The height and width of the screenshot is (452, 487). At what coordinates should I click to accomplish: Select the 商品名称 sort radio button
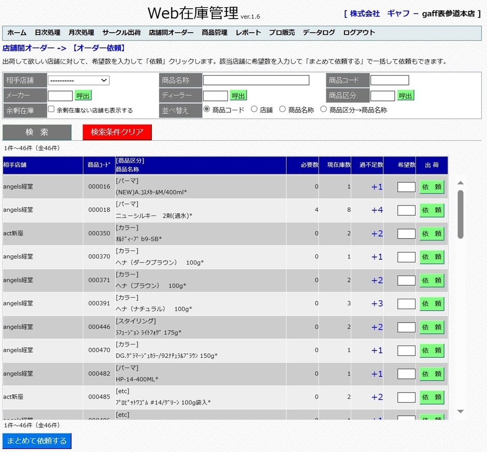[x=282, y=109]
